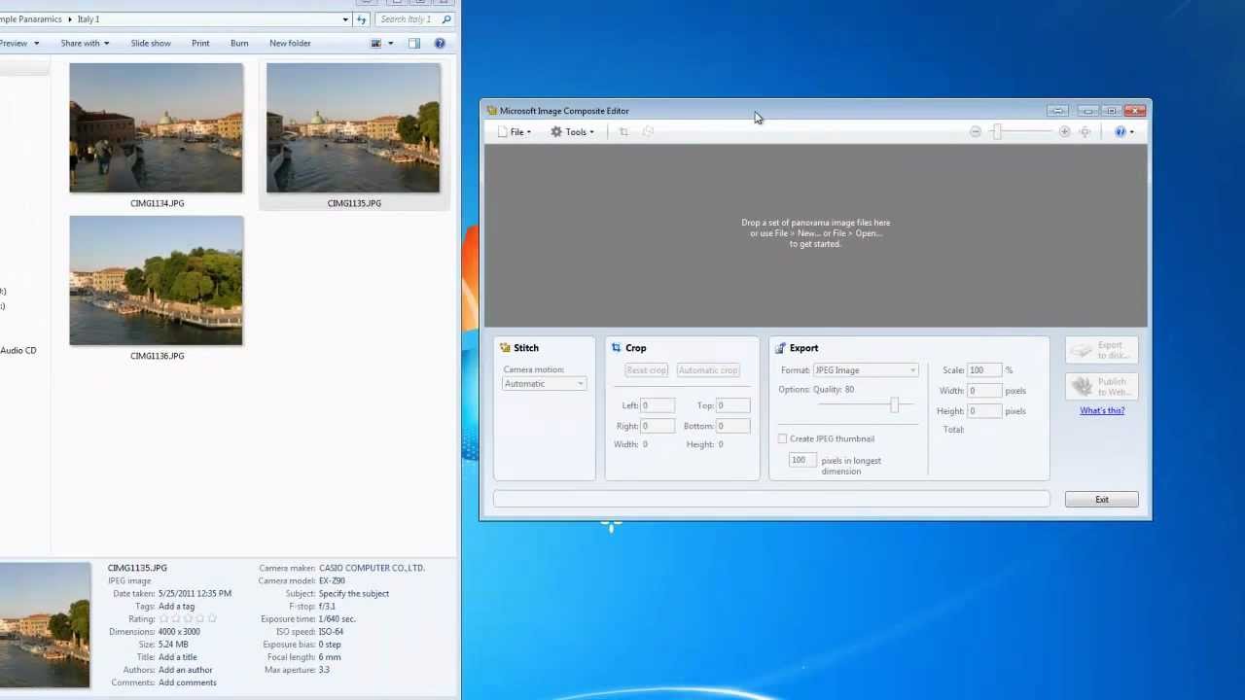This screenshot has height=700, width=1245.
Task: Click the Explorer help question mark icon
Action: coord(440,44)
